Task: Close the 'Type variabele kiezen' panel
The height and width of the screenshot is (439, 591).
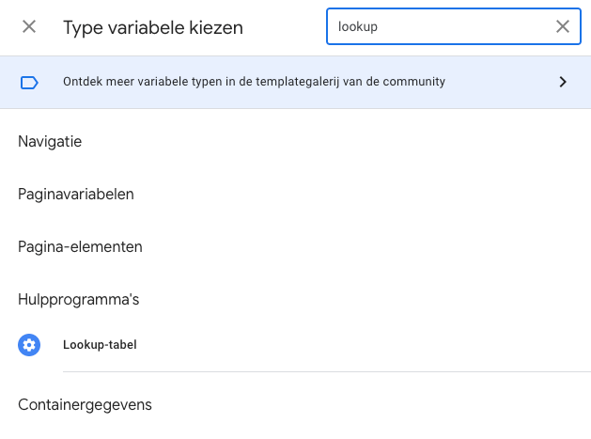Action: click(29, 27)
